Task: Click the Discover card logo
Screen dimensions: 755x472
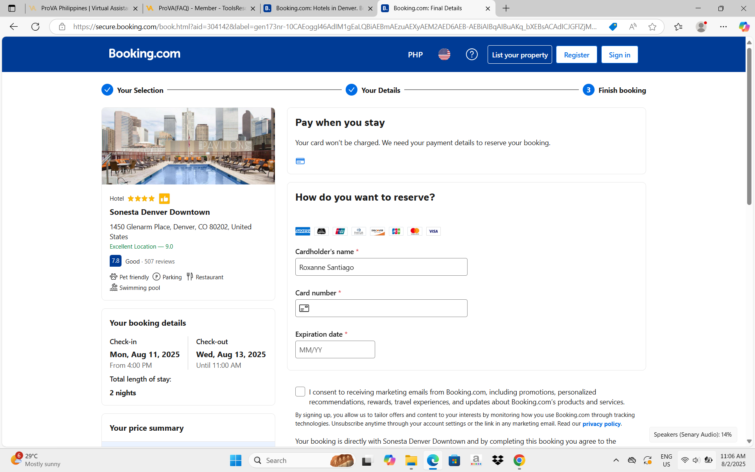Action: 377,231
